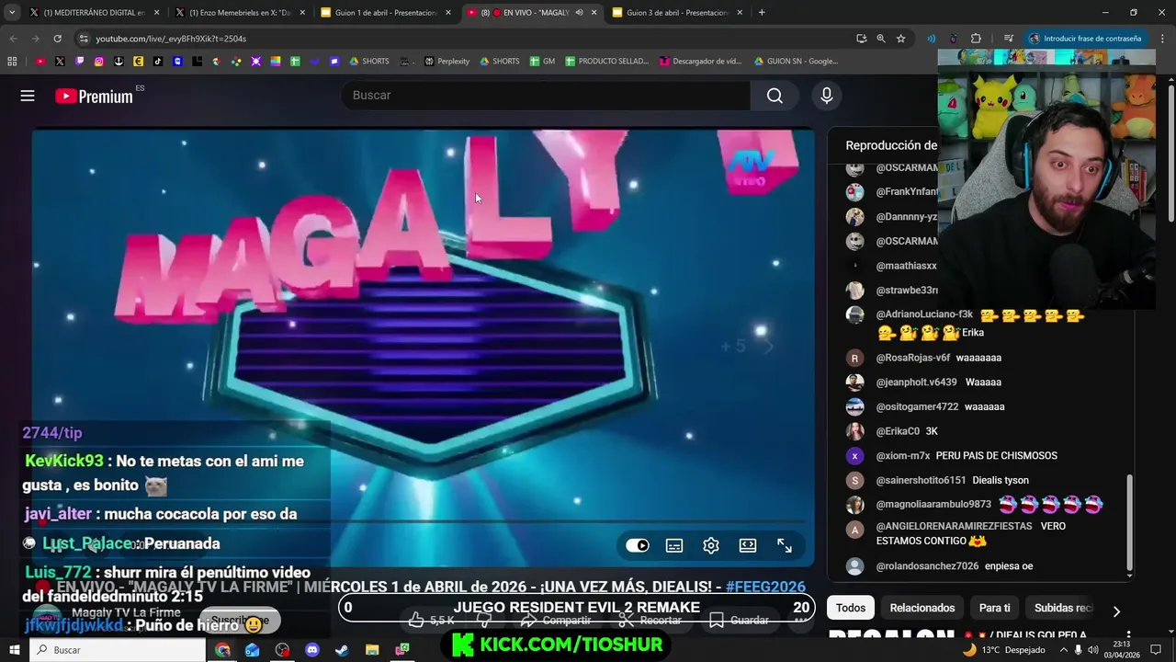1176x662 pixels.
Task: Click @RosaRojas-v6f avatar in chat
Action: [x=855, y=358]
